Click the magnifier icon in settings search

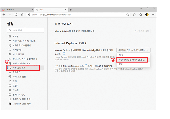pyautogui.click(x=10, y=30)
